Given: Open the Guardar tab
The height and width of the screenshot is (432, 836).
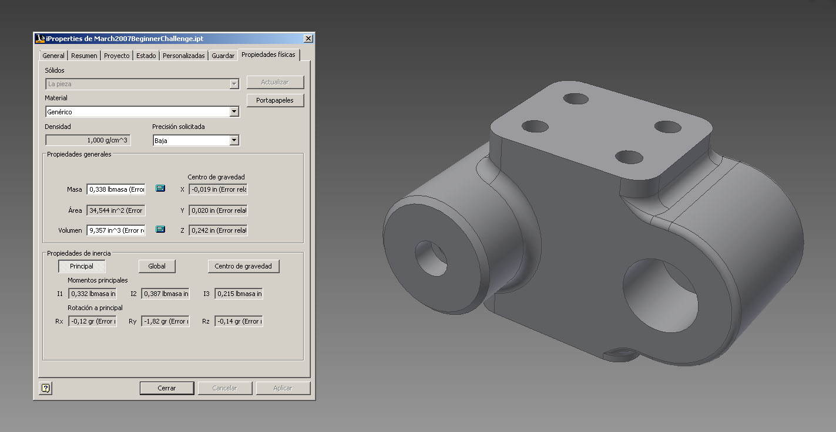Looking at the screenshot, I should pyautogui.click(x=223, y=56).
